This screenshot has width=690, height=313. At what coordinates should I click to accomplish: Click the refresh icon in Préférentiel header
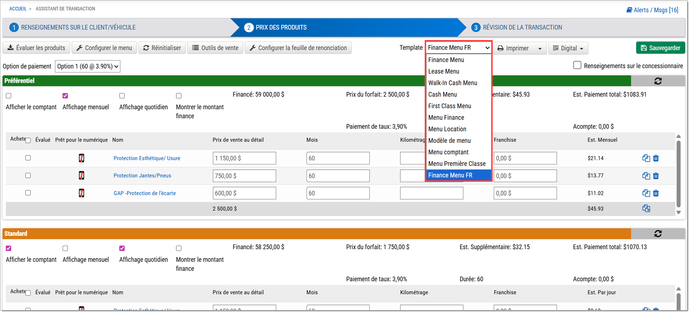coord(657,81)
